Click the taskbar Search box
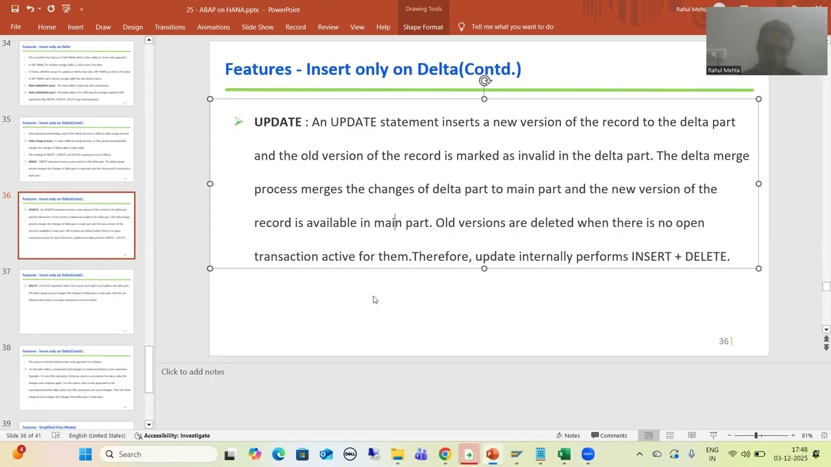 click(x=158, y=454)
